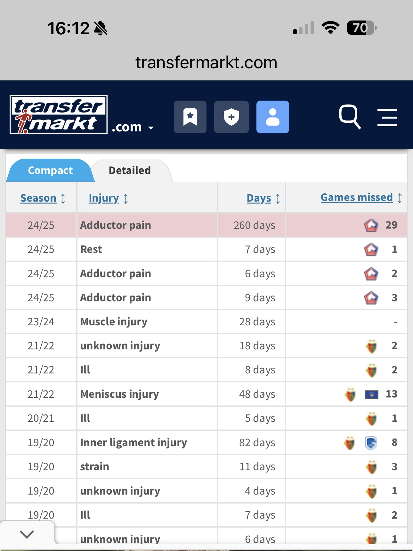Select the Compact tab
413x551 pixels.
click(50, 170)
